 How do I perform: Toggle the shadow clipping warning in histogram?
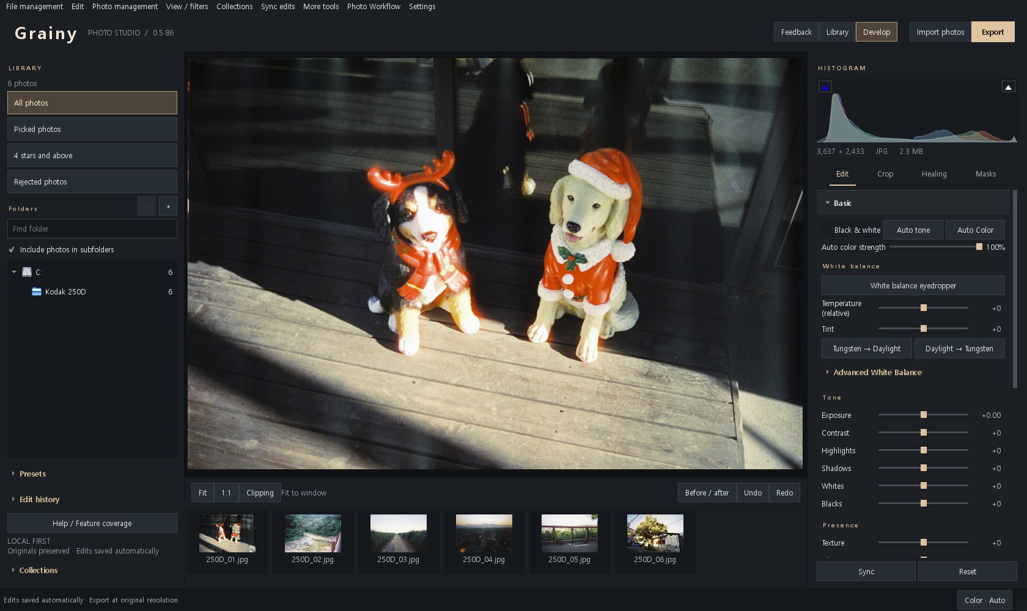pyautogui.click(x=825, y=87)
